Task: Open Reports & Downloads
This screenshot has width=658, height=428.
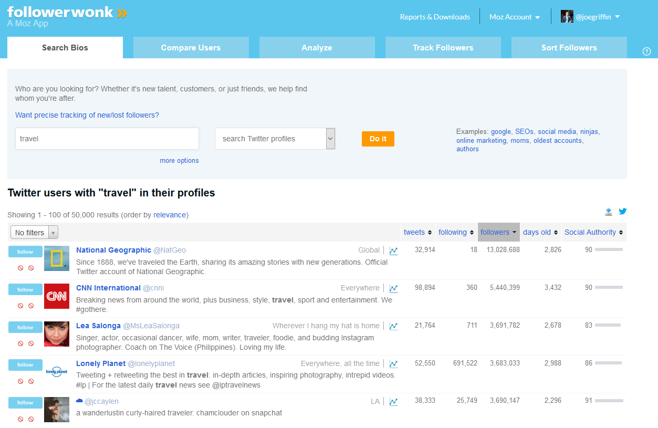Action: [435, 17]
